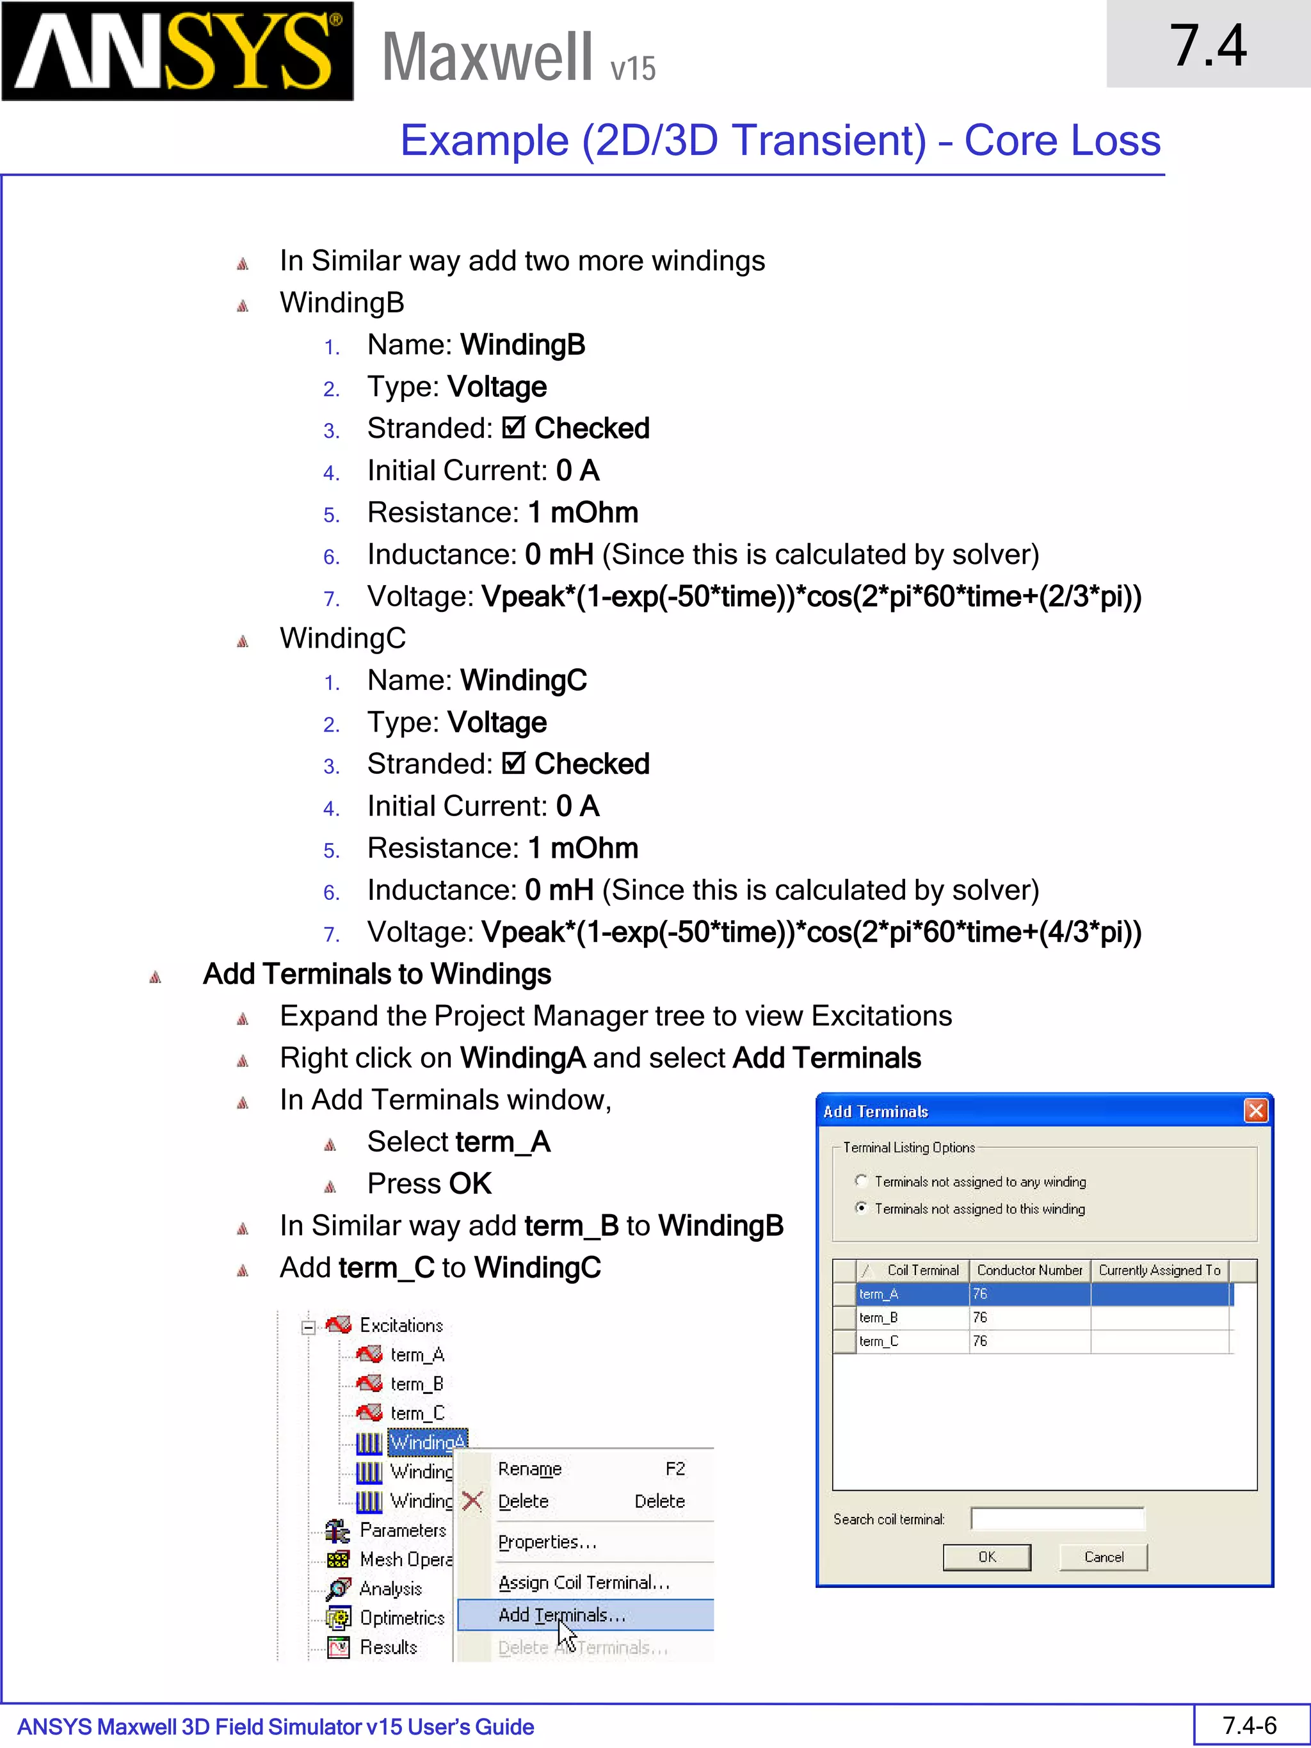Image resolution: width=1311 pixels, height=1748 pixels.
Task: Click the term_A excitation icon in tree
Action: (x=369, y=1354)
